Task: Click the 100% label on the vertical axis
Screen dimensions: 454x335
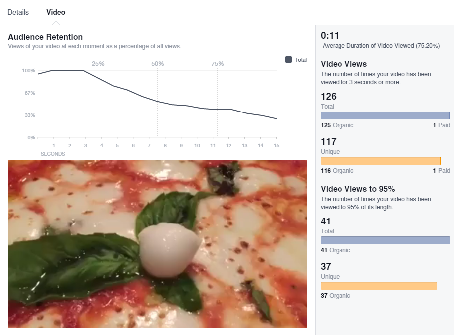Action: click(x=29, y=71)
